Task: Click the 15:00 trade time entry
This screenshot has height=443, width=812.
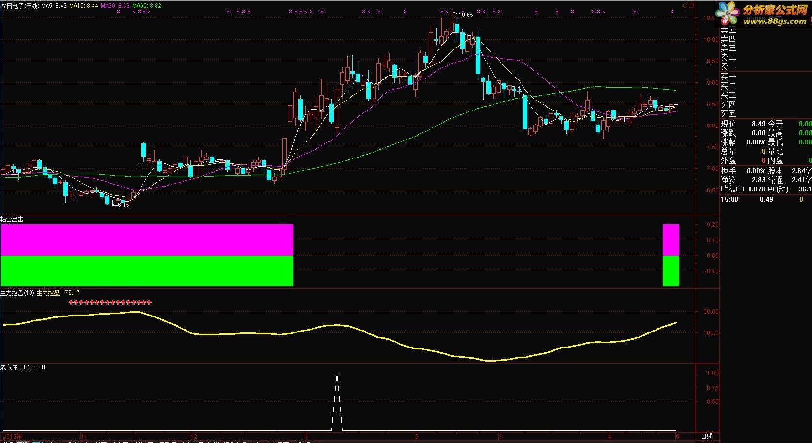Action: click(x=730, y=199)
